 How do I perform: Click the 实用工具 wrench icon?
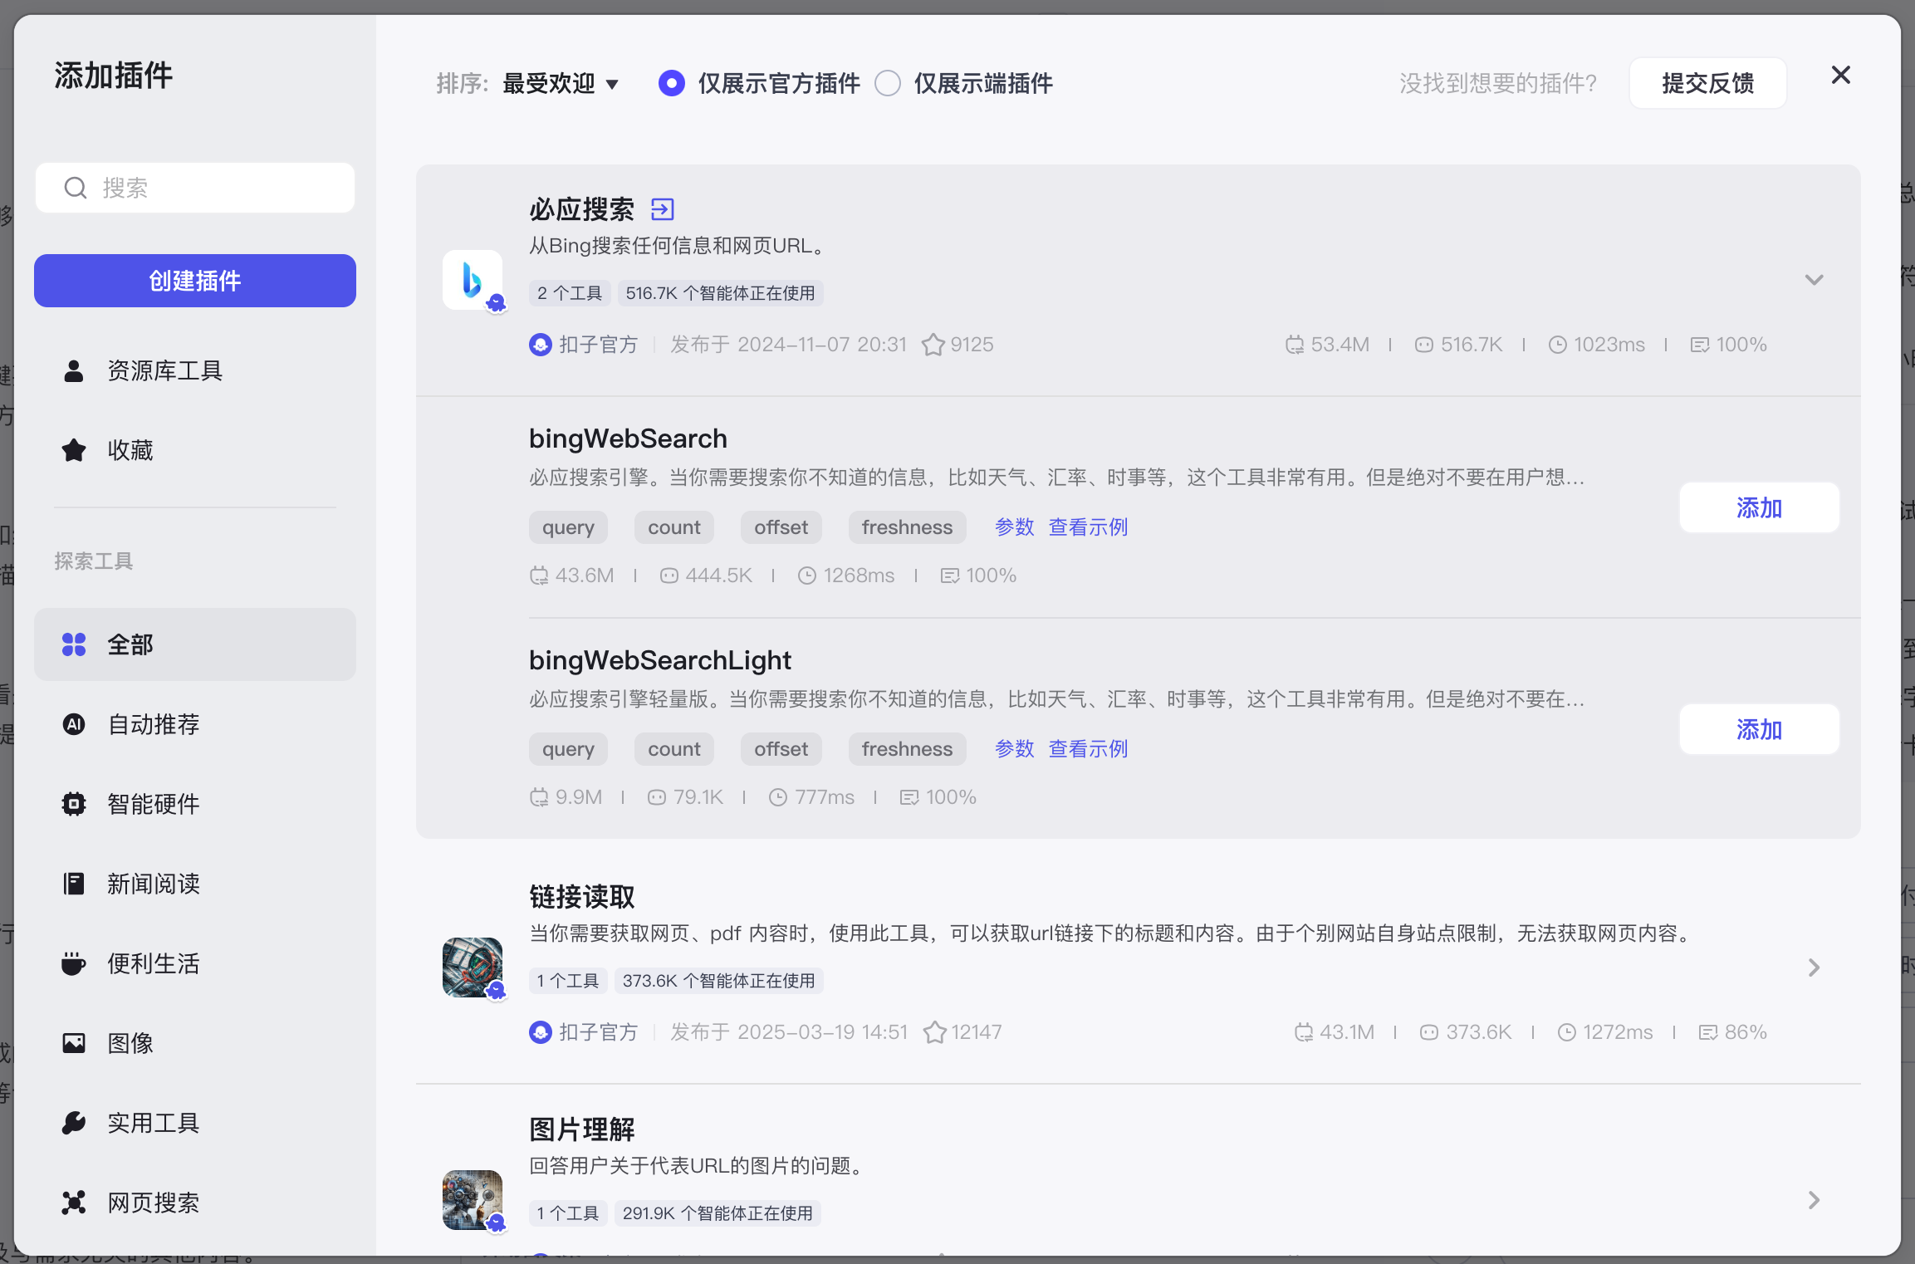(x=74, y=1123)
